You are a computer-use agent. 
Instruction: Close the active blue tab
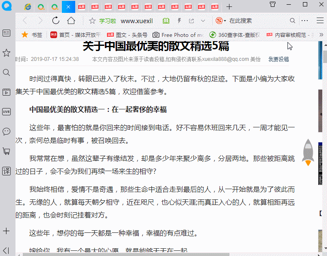(68, 7)
